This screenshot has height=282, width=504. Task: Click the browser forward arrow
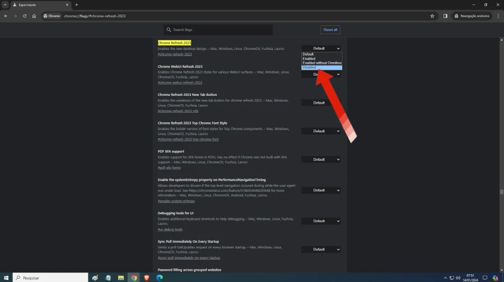[15, 16]
